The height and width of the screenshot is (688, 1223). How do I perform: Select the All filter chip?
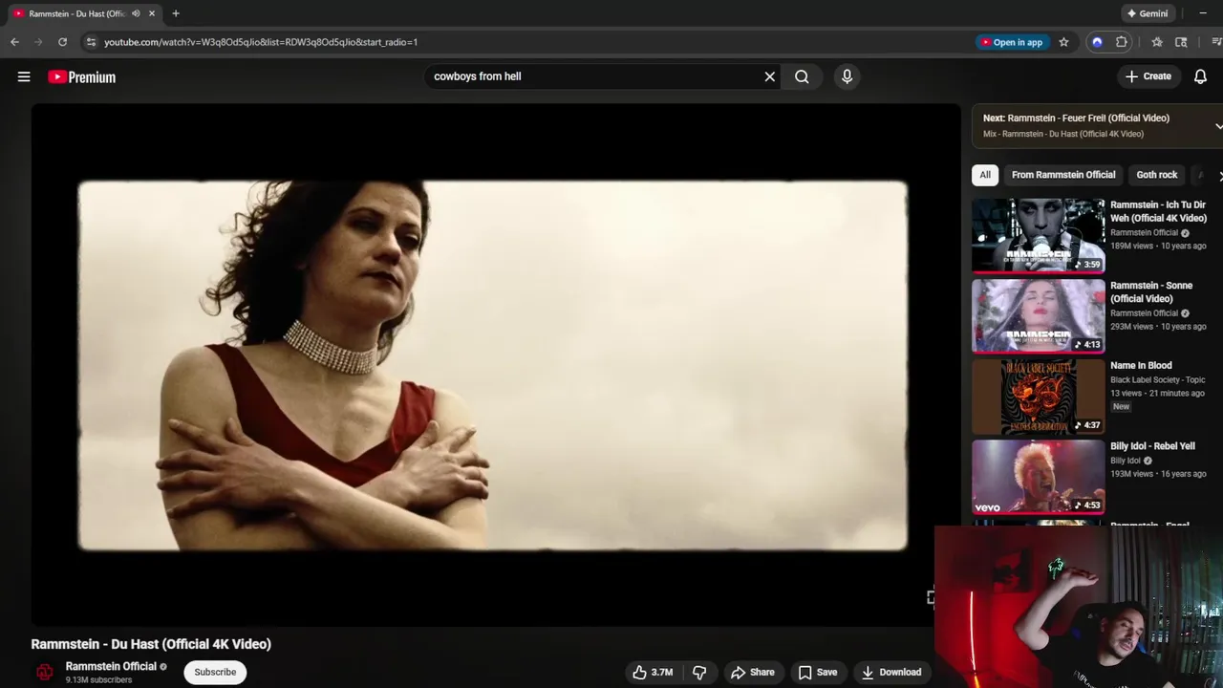(985, 175)
